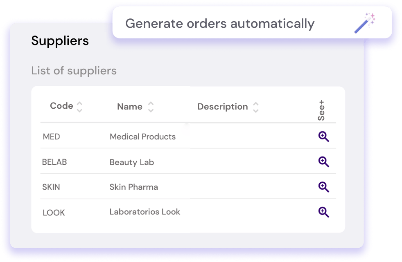Sort the Name column using its chevrons
Image resolution: width=402 pixels, height=262 pixels.
pyautogui.click(x=151, y=106)
